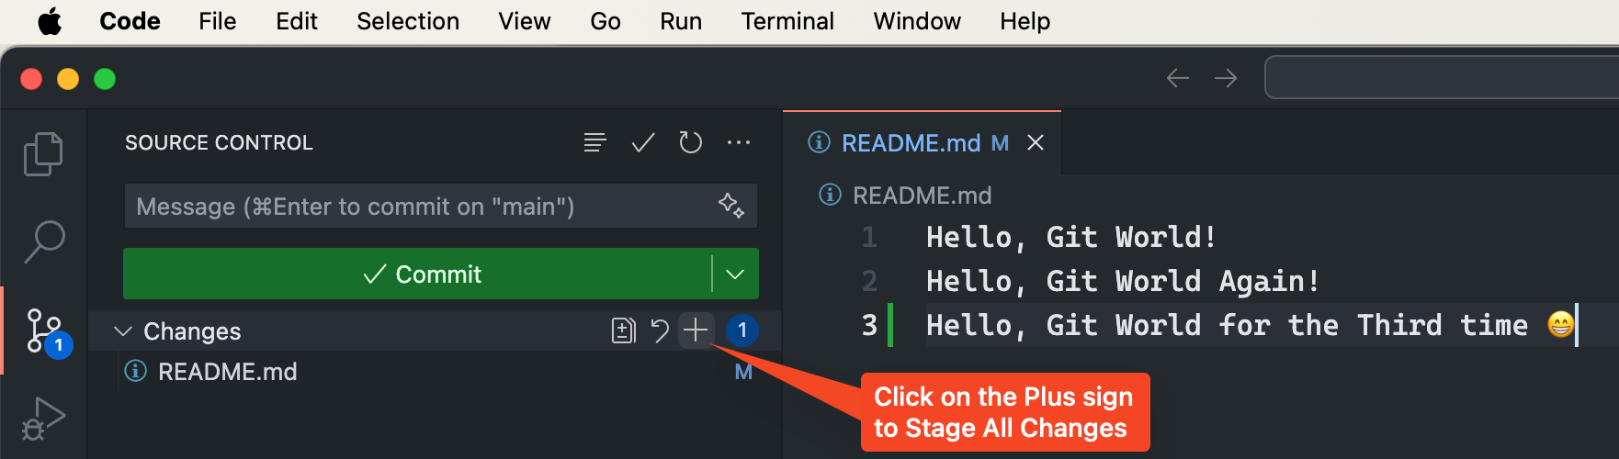Open the Apple menu
Screen dimensions: 1619x459
[50, 21]
